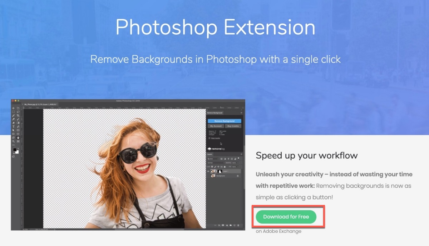
Task: Toggle the adjustment layer filter icon
Action: pos(225,159)
